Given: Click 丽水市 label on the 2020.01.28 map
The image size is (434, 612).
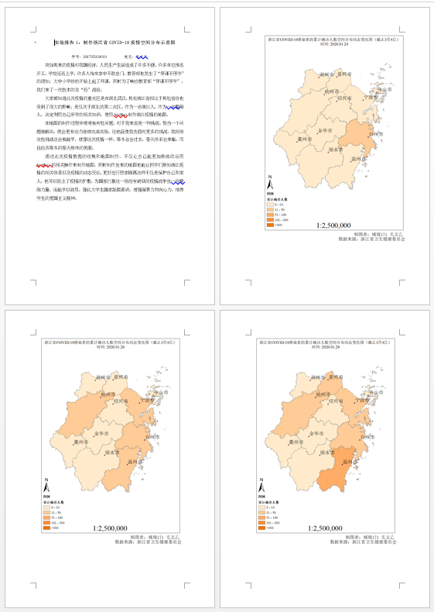Looking at the screenshot, I should click(x=326, y=452).
